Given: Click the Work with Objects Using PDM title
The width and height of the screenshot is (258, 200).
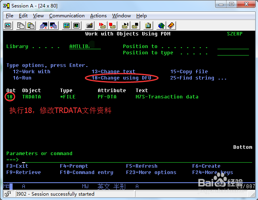Looking at the screenshot, I should tap(128, 34).
